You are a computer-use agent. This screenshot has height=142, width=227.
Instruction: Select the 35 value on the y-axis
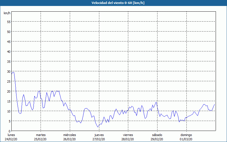pos(9,62)
